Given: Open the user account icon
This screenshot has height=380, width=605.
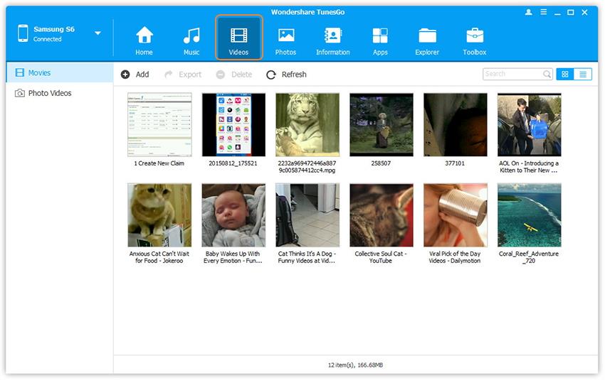Looking at the screenshot, I should click(528, 13).
